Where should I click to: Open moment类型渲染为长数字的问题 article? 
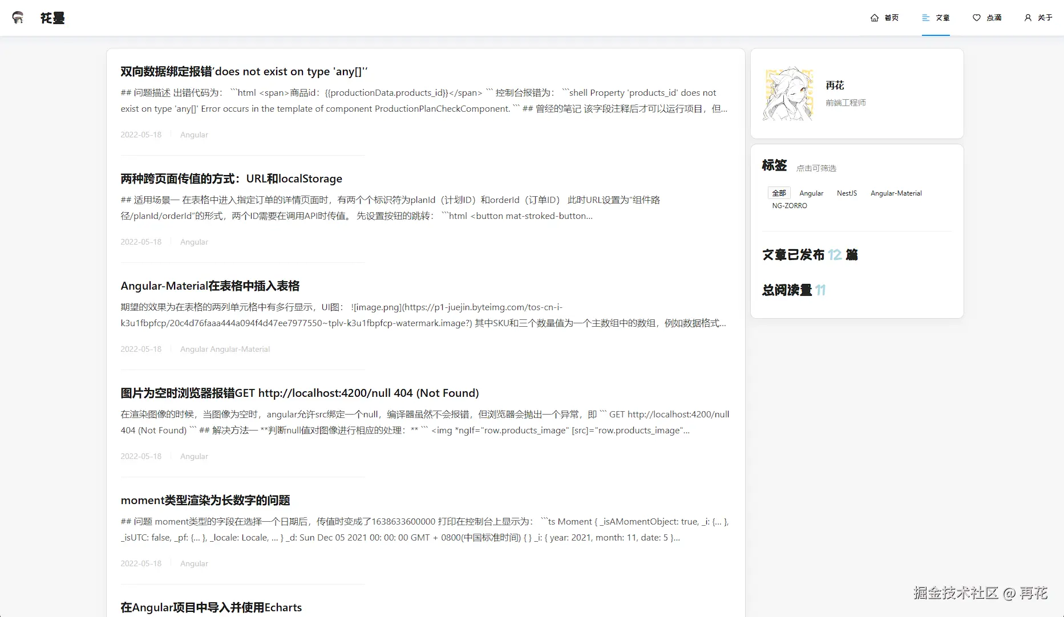coord(205,500)
